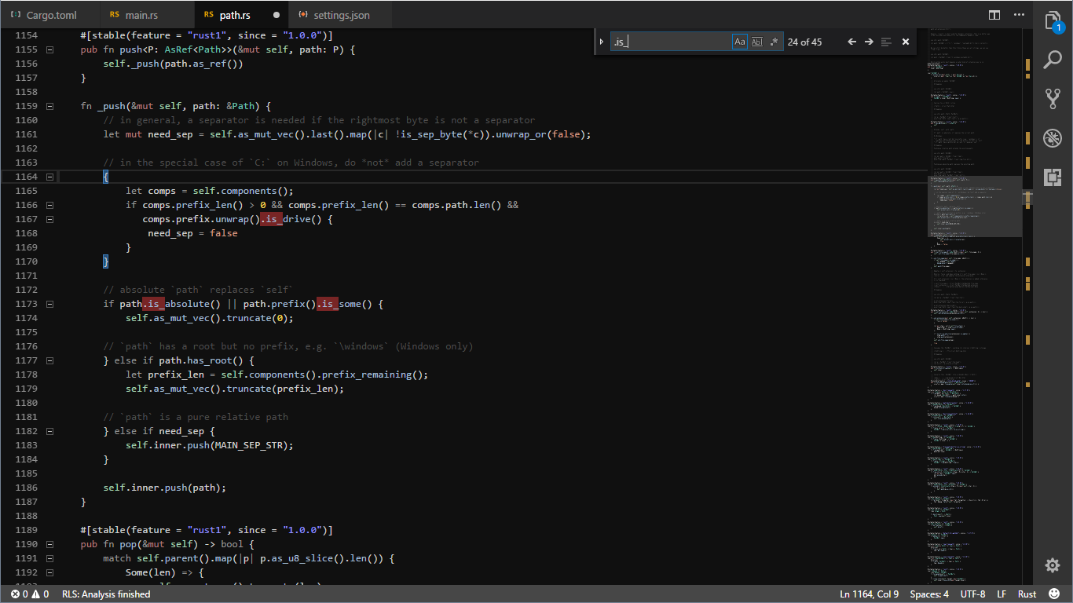Open the Search view in the activity bar

(1053, 59)
